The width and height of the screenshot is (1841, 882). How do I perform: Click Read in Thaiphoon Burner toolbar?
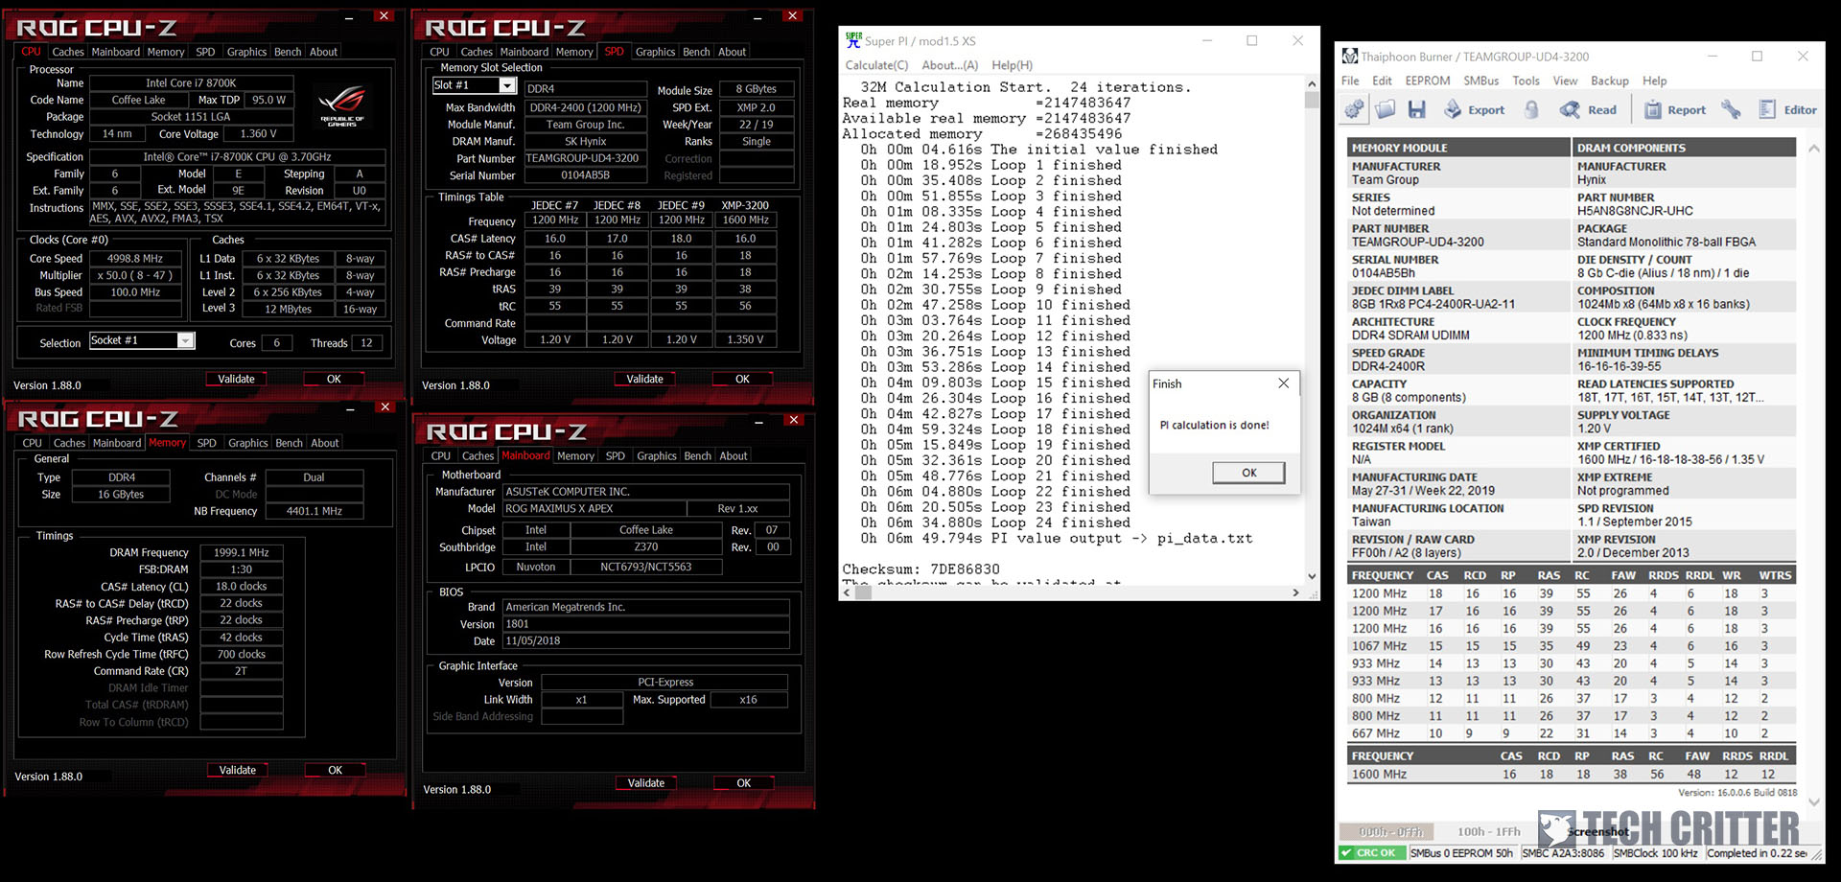(1588, 109)
